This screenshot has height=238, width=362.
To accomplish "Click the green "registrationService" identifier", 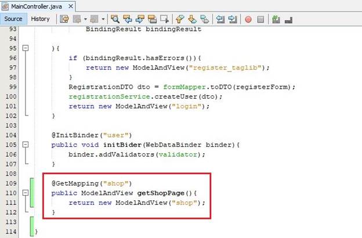I will 110,96.
